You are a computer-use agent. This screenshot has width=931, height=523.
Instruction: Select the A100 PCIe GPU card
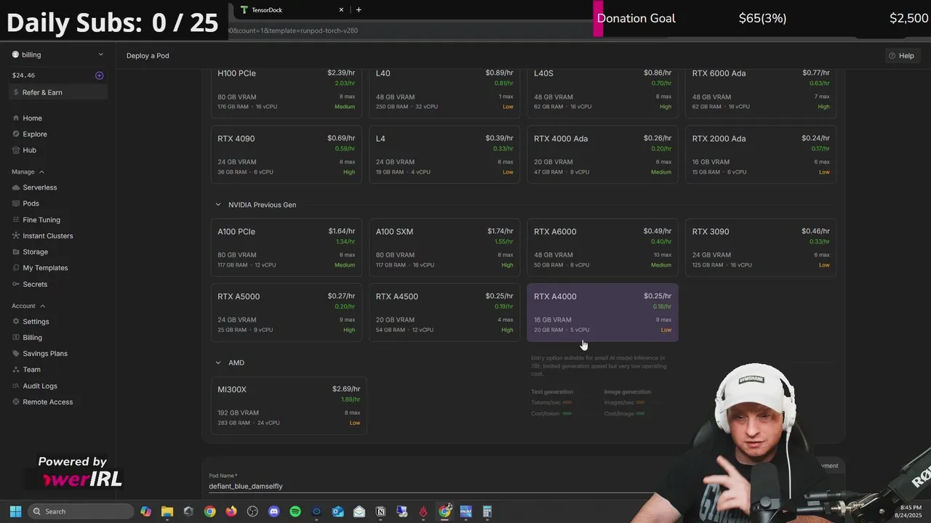(x=287, y=248)
